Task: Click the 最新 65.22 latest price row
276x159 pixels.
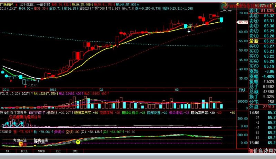Action: [x=262, y=41]
